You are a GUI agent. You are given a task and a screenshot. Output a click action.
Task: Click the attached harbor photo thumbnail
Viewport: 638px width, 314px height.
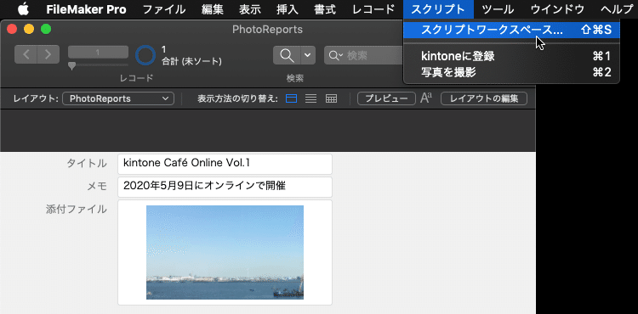(x=225, y=252)
